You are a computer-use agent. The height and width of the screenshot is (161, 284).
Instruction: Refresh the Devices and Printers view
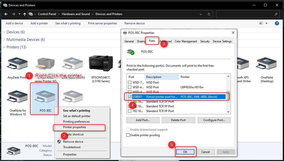point(209,14)
